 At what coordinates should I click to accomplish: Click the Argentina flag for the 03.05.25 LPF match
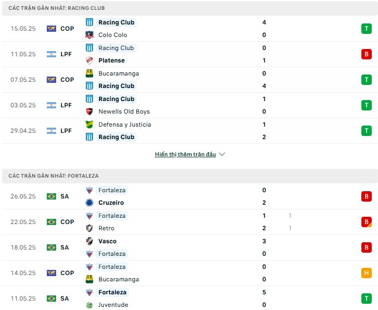(51, 105)
